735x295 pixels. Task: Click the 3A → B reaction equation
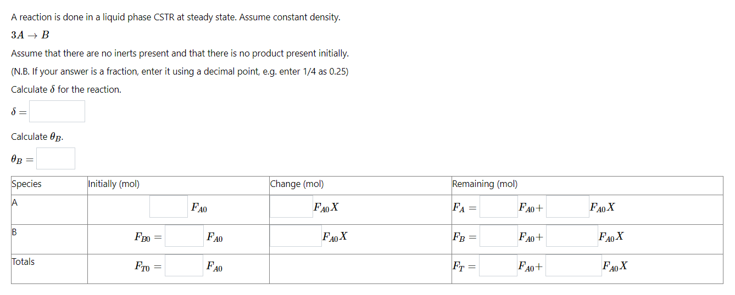(x=30, y=35)
